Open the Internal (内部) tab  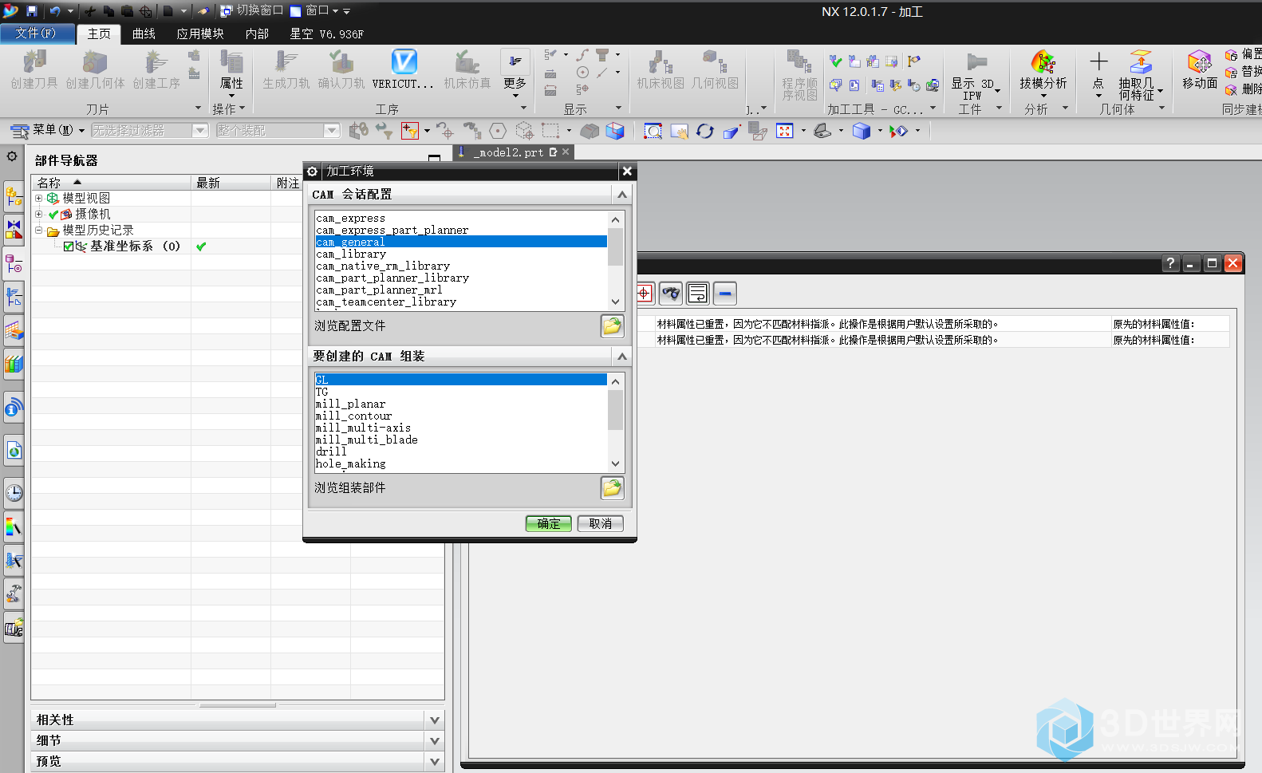pos(257,34)
